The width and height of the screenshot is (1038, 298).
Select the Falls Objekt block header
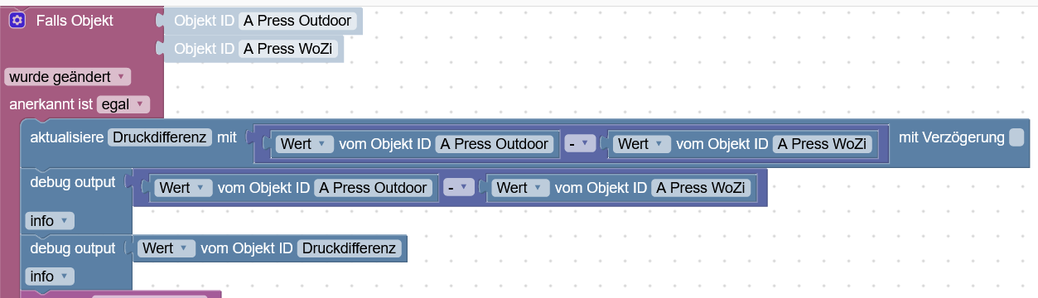click(x=75, y=21)
